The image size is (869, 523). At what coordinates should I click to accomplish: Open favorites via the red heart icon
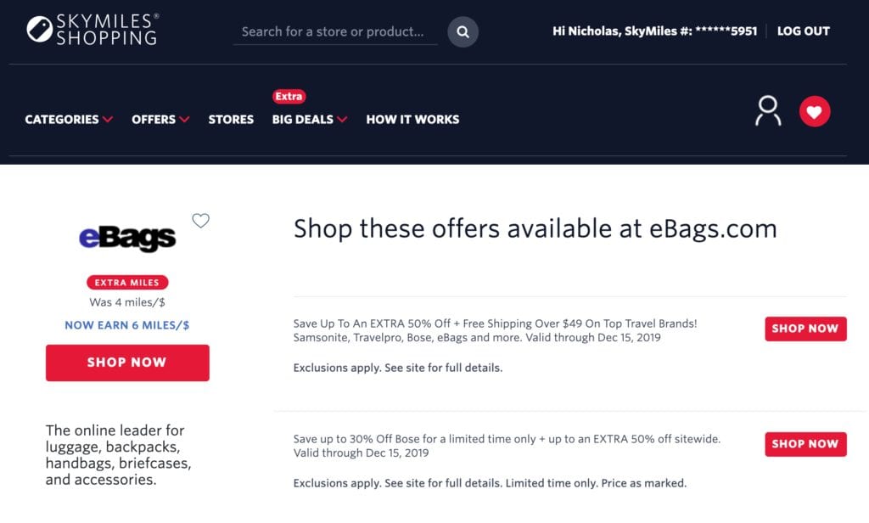click(815, 110)
